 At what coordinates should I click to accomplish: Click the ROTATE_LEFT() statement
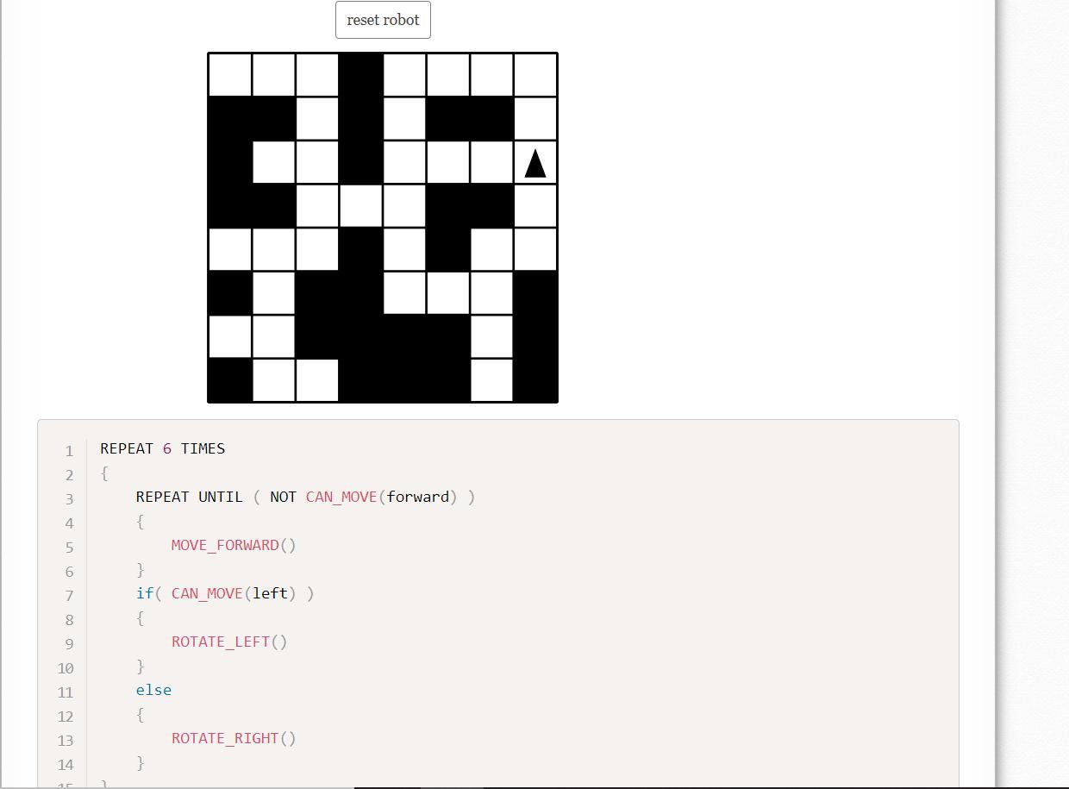click(229, 642)
